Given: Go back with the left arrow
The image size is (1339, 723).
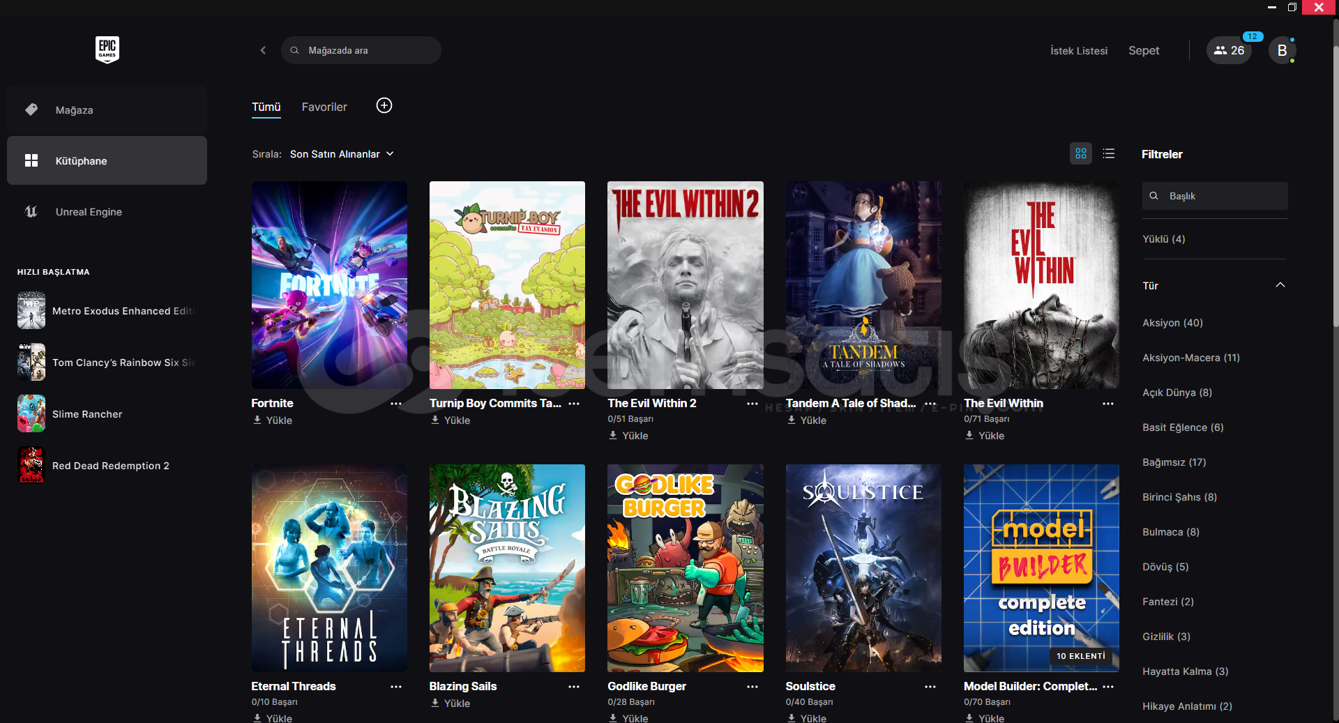Looking at the screenshot, I should click(263, 50).
